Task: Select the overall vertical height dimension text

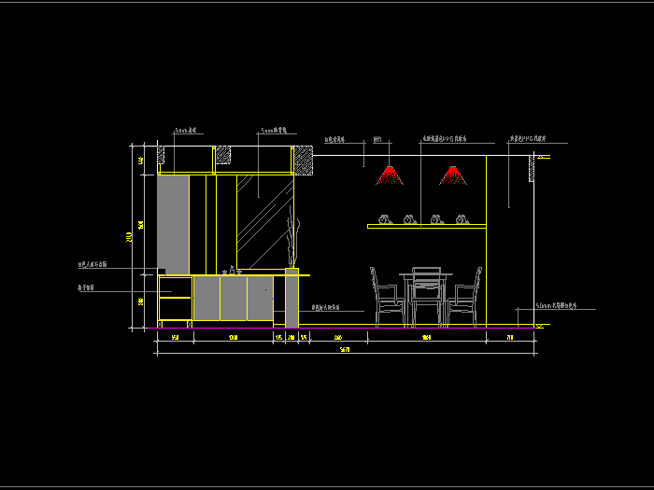Action: (130, 237)
